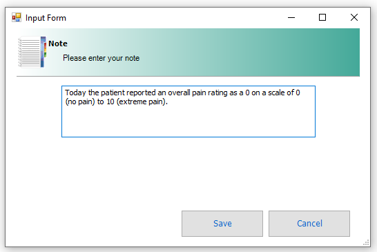Click the word "scale" in the note text
Screen dimensions: 377x252
point(276,93)
